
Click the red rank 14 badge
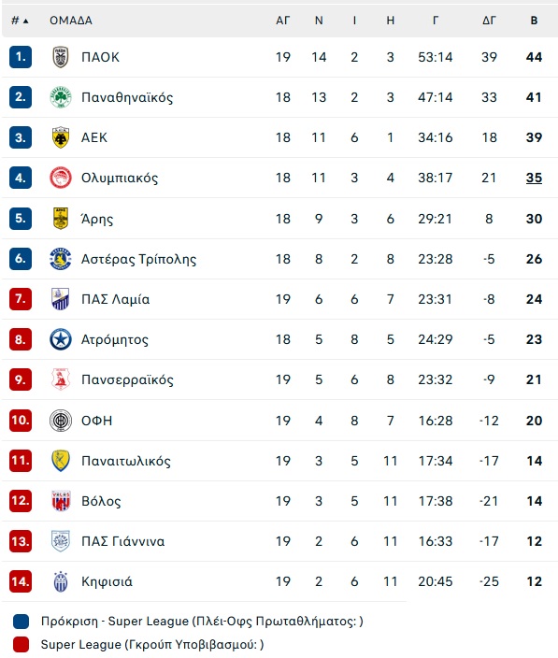click(x=21, y=581)
